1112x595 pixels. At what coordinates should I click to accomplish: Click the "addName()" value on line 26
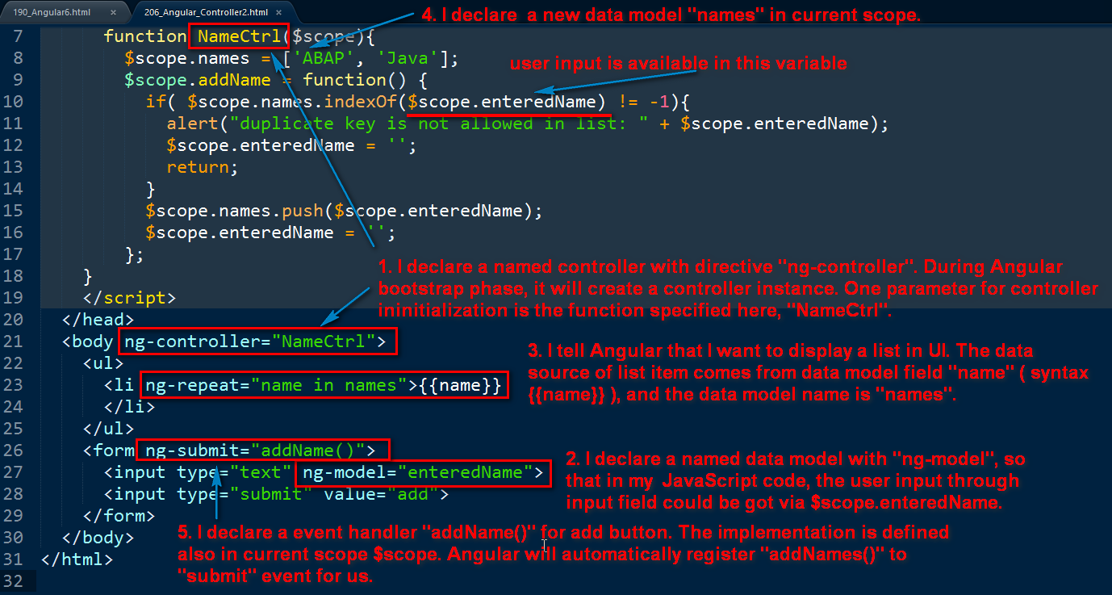tap(308, 450)
